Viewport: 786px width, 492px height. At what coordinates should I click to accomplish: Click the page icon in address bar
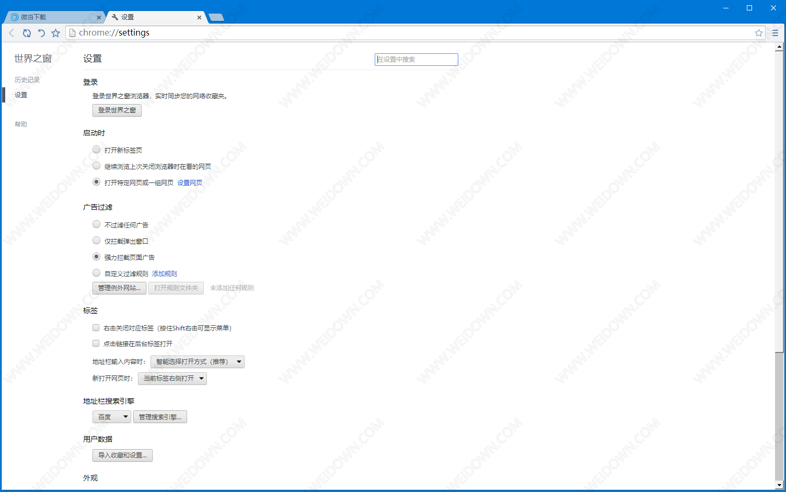click(x=73, y=33)
